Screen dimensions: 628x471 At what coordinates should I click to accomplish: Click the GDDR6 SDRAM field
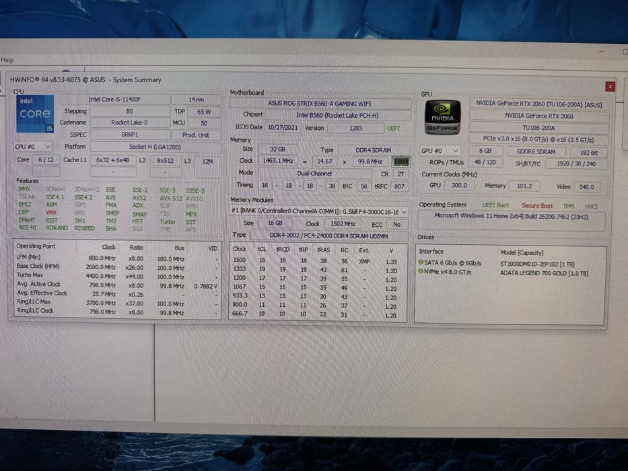coord(536,152)
